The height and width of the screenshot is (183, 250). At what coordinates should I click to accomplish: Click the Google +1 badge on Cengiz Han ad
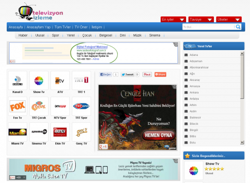tap(103, 146)
